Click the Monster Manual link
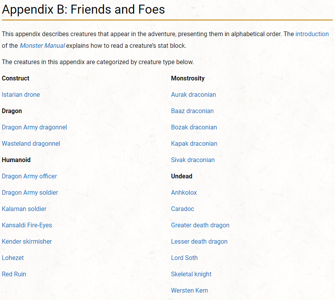The width and height of the screenshot is (335, 300). point(42,46)
